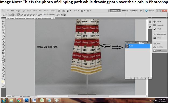Viewport: 169px width, 103px height.
Task: Toggle the Auto Add/Delete checkbox
Action: point(44,15)
